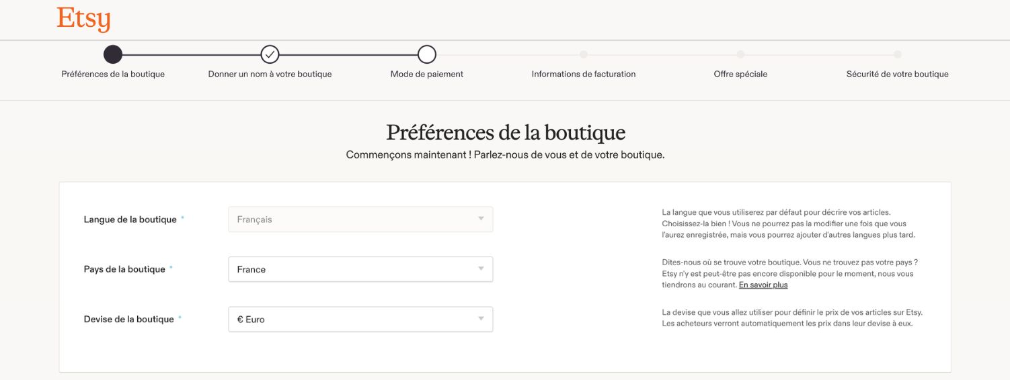Click the dot above Offre spéciale
This screenshot has height=380, width=1010.
click(740, 54)
